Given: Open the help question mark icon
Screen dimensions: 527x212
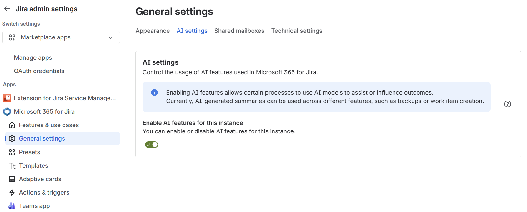Looking at the screenshot, I should (x=508, y=104).
